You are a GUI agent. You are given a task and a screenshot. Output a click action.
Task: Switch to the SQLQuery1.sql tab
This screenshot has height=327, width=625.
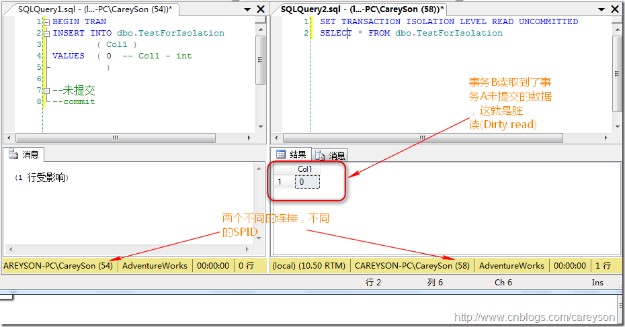[94, 9]
